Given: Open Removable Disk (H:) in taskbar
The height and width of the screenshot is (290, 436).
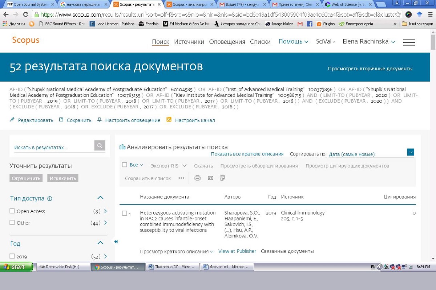Looking at the screenshot, I should pos(64,267).
